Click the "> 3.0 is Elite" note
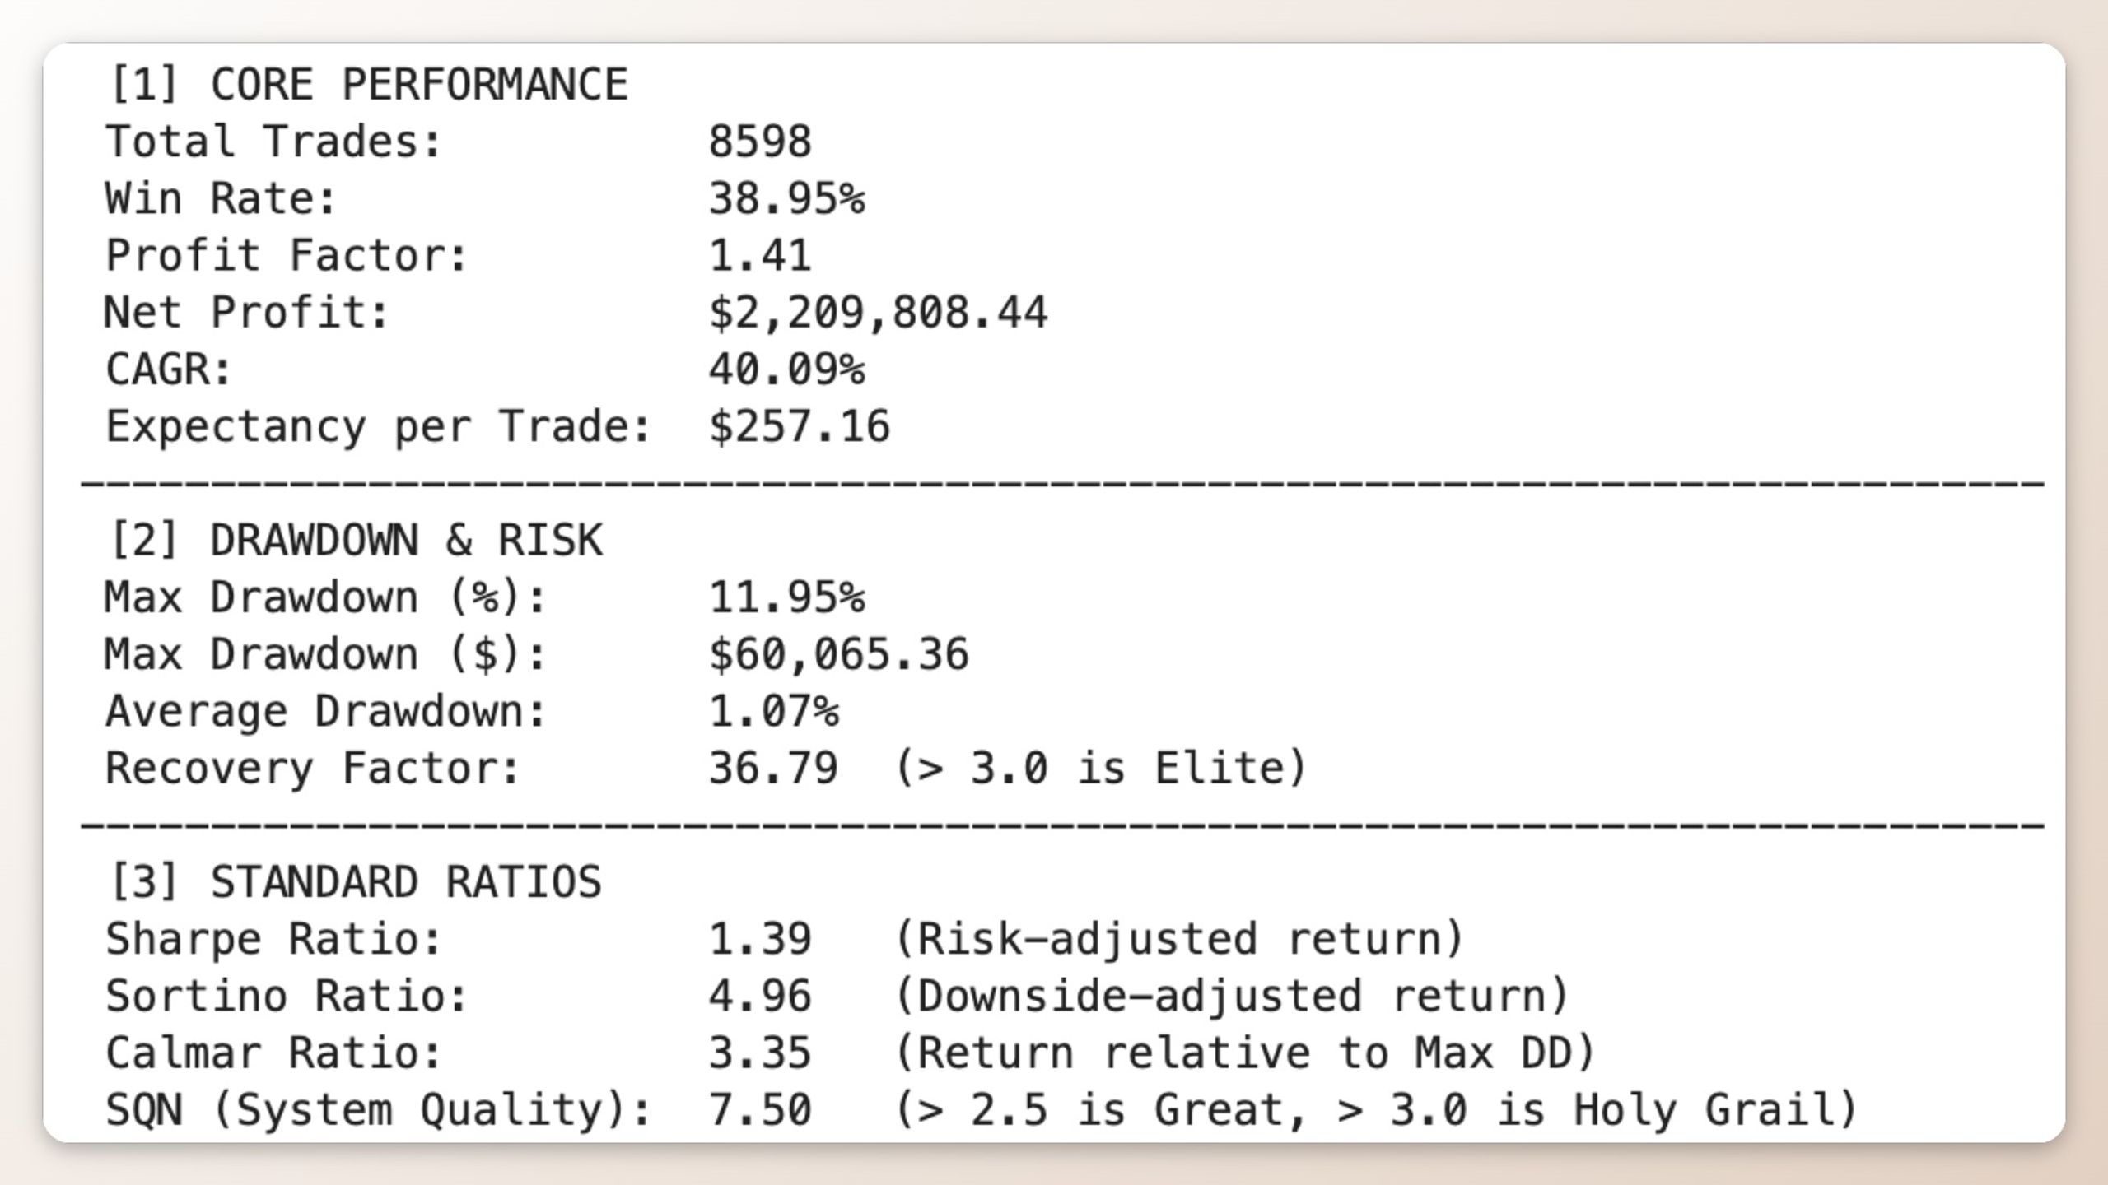The image size is (2108, 1185). coord(1100,768)
